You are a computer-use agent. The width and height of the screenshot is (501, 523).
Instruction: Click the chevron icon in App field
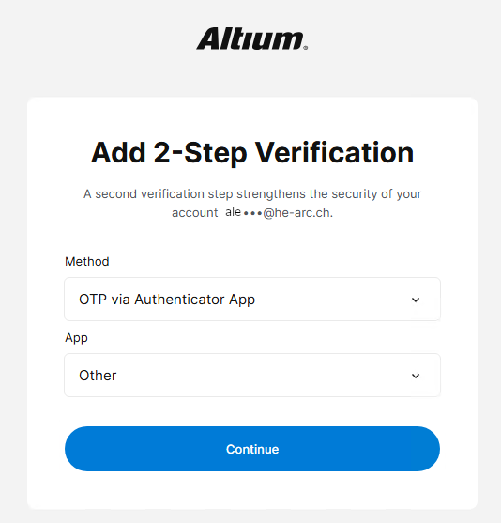click(x=416, y=376)
